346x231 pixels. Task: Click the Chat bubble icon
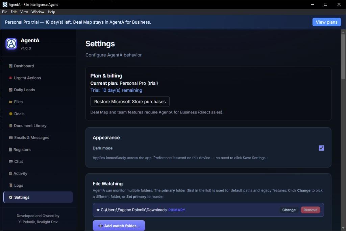10,161
